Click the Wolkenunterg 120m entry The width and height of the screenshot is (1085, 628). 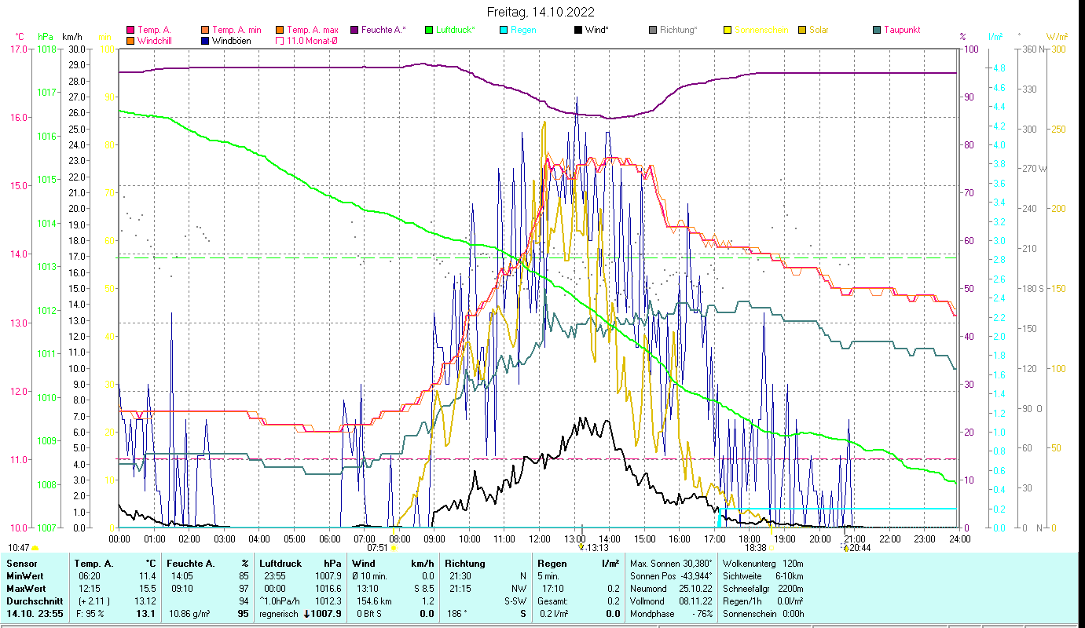click(x=763, y=564)
